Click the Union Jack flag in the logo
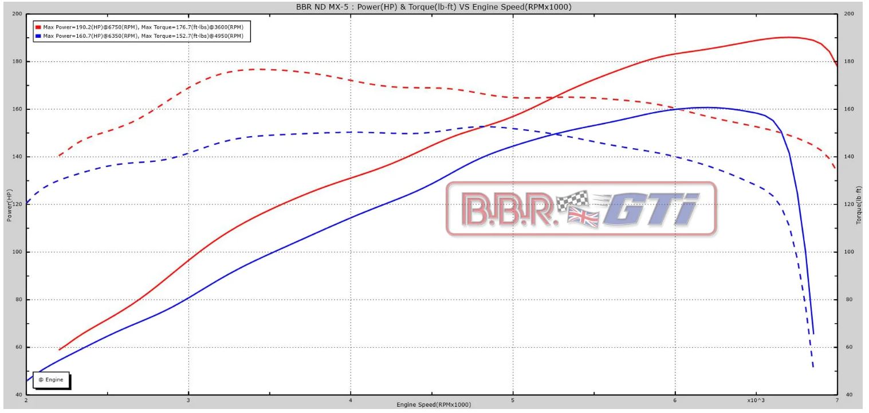869x413 pixels. (x=583, y=218)
